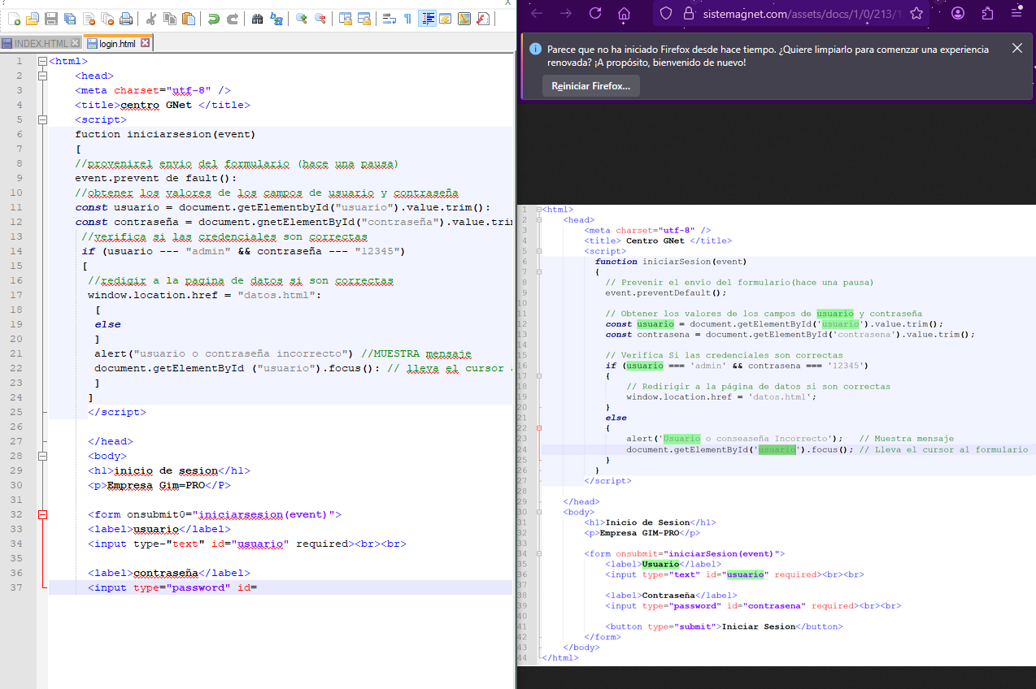Click the Paste clipboard icon
This screenshot has height=689, width=1036.
[x=189, y=19]
